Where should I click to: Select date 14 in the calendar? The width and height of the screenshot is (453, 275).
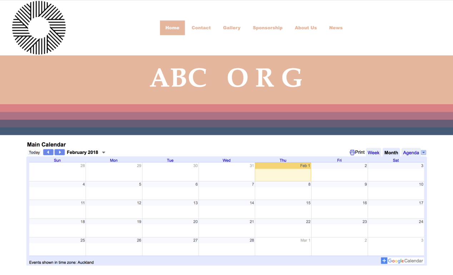(x=252, y=203)
